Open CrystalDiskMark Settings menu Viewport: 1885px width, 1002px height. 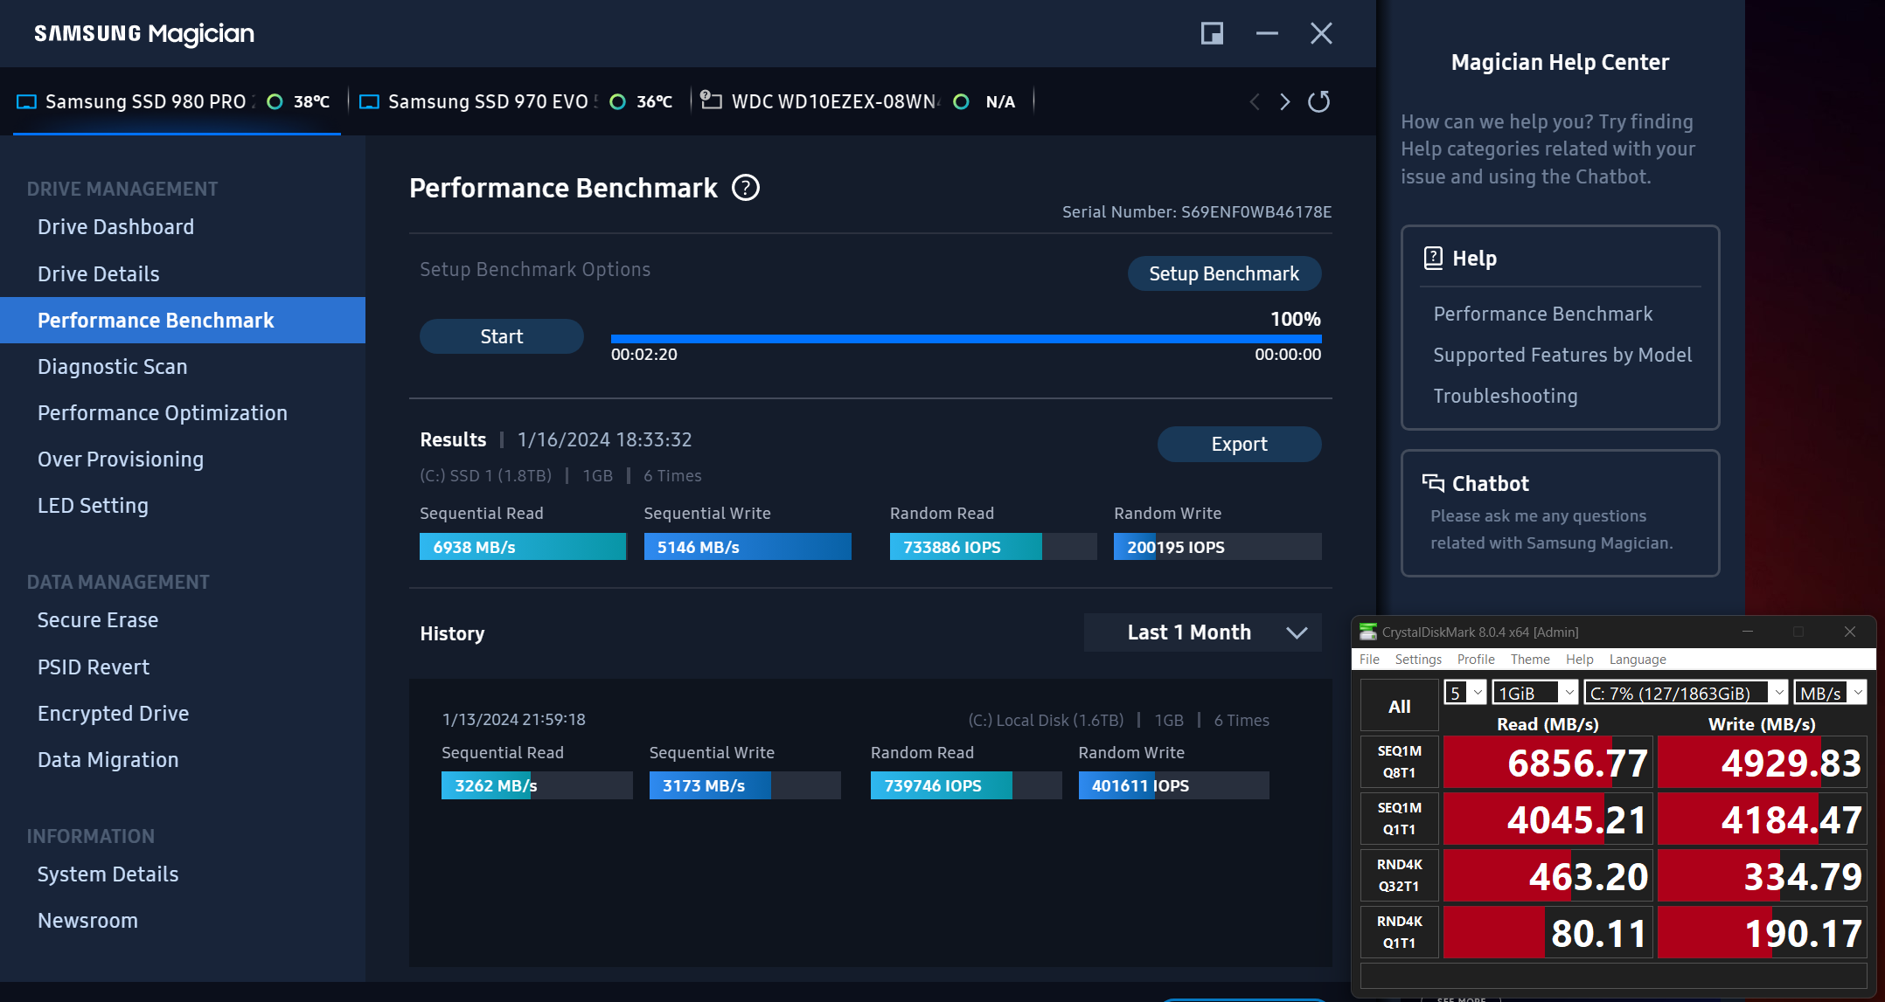1418,660
